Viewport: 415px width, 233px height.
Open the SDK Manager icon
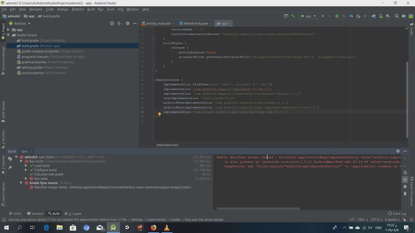tap(388, 16)
